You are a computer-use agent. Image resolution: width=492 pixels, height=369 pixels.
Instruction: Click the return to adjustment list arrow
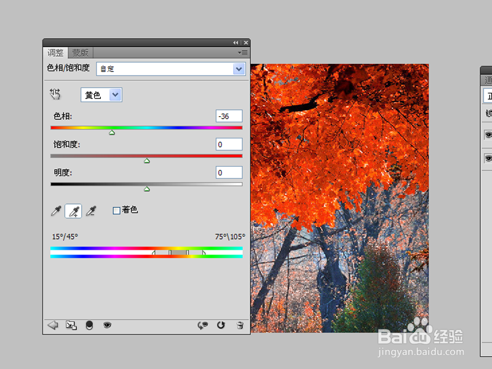53,325
